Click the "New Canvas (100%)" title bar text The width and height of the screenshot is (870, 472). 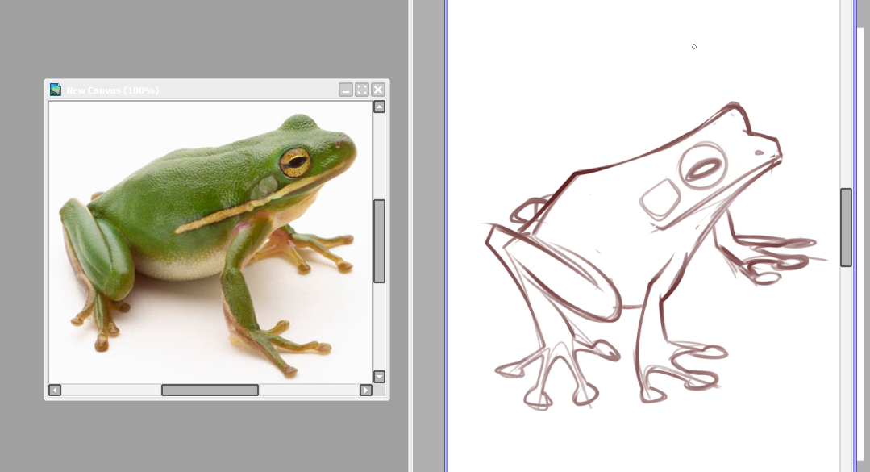113,90
